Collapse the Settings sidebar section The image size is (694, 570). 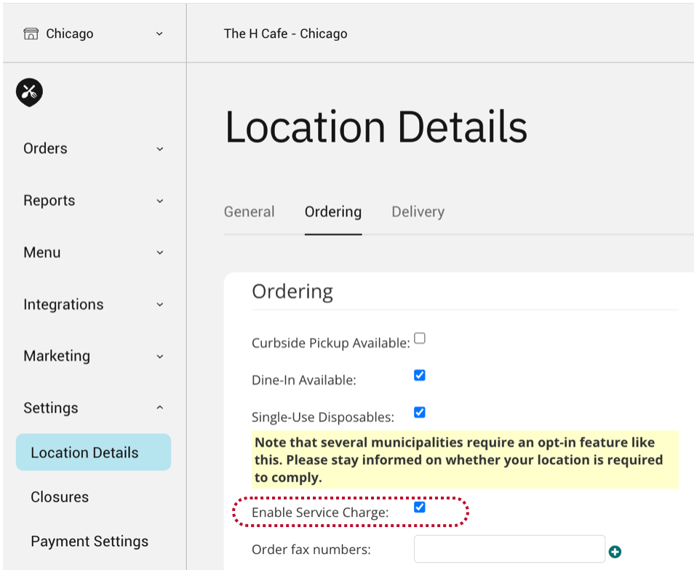(93, 408)
